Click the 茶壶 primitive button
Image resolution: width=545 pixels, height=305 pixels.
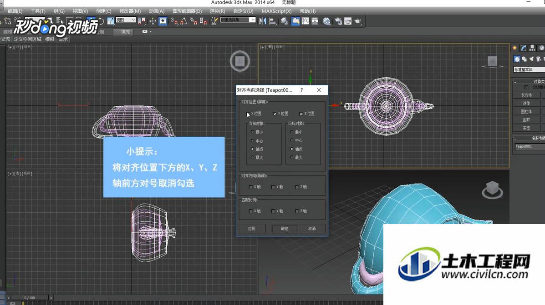pos(526,128)
